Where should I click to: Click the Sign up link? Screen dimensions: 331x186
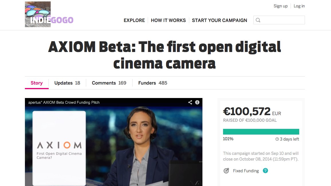click(281, 6)
